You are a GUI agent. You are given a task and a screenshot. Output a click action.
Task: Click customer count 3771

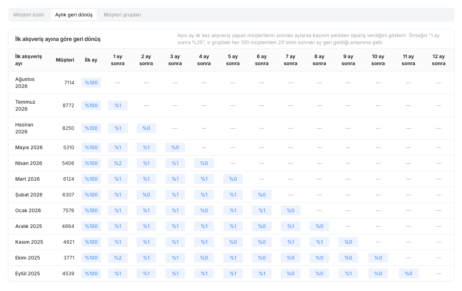tap(69, 258)
